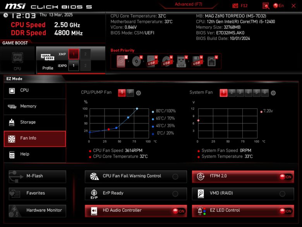Click the fTPM shield lock icon
302x227 pixels.
point(201,177)
